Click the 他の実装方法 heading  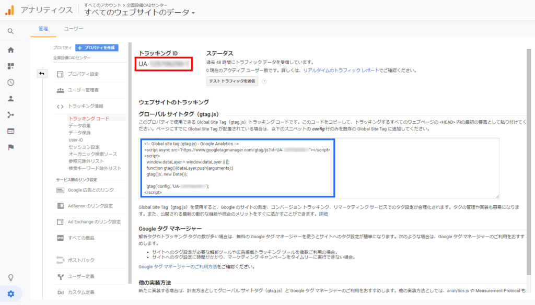tap(155, 283)
